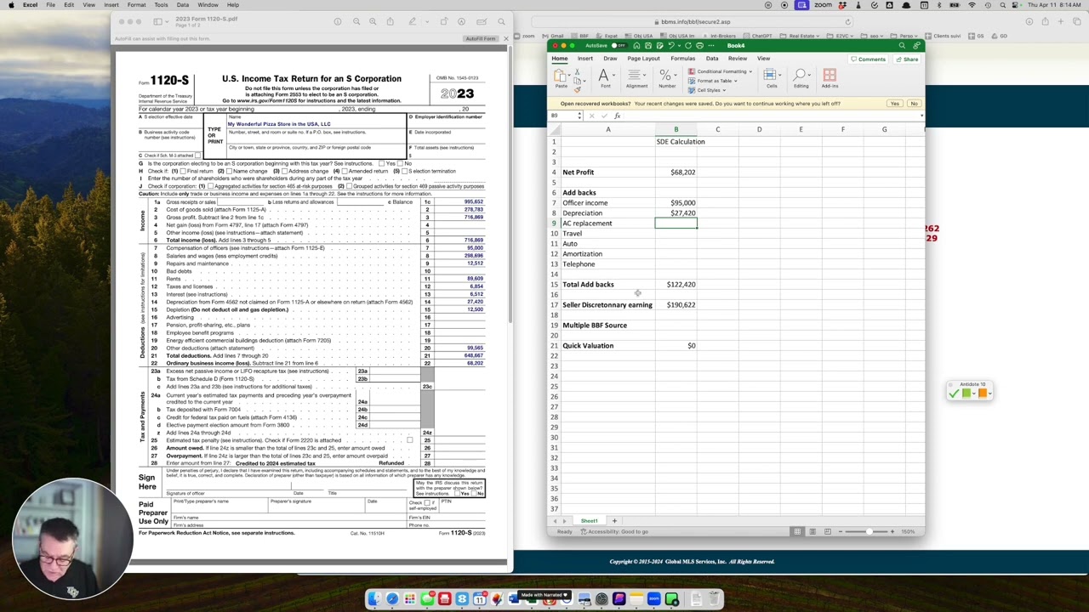Click the Search icon in Preview toolbar

point(501,21)
